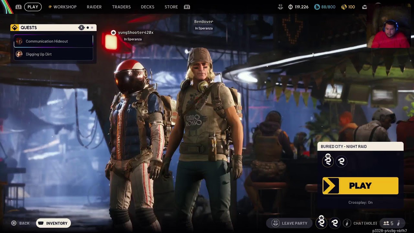This screenshot has height=233, width=414.
Task: Click the R3 icon inside Leave Party
Action: [x=276, y=223]
